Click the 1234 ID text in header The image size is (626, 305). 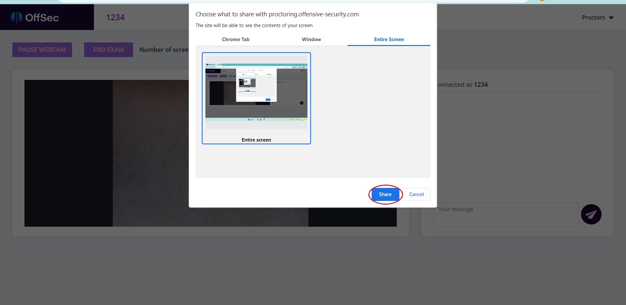(115, 17)
